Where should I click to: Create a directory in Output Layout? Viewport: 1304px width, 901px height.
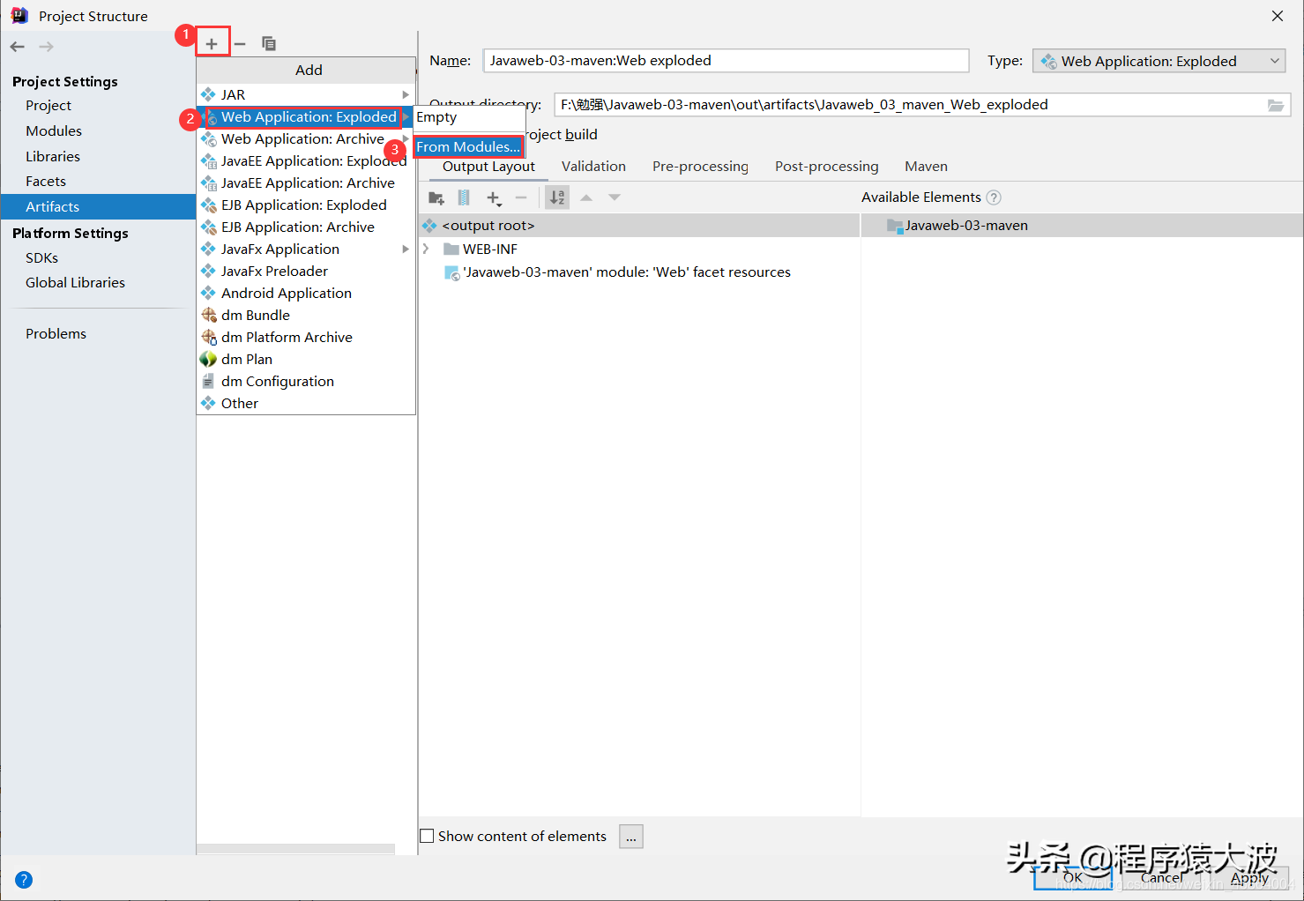point(436,197)
